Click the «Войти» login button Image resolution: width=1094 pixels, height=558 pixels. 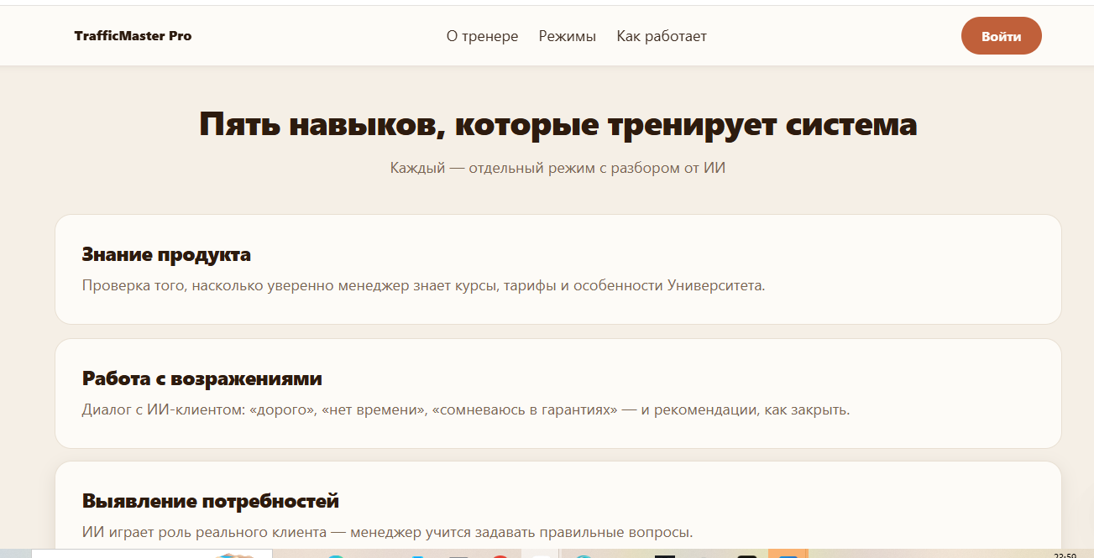[1001, 36]
